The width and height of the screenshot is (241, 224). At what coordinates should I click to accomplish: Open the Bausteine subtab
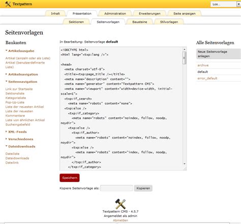coord(140,22)
